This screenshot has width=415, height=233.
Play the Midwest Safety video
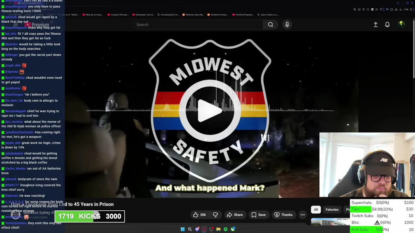[210, 110]
